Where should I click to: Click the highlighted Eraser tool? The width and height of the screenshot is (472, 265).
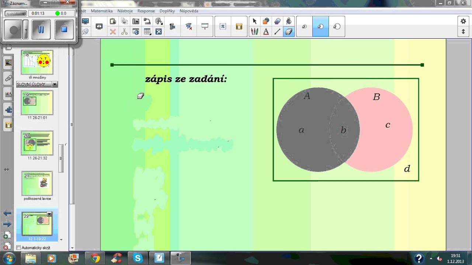point(289,32)
